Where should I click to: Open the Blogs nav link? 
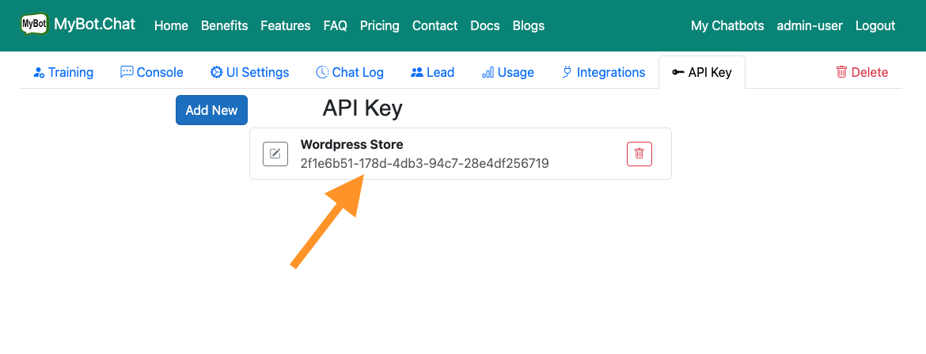pos(529,25)
